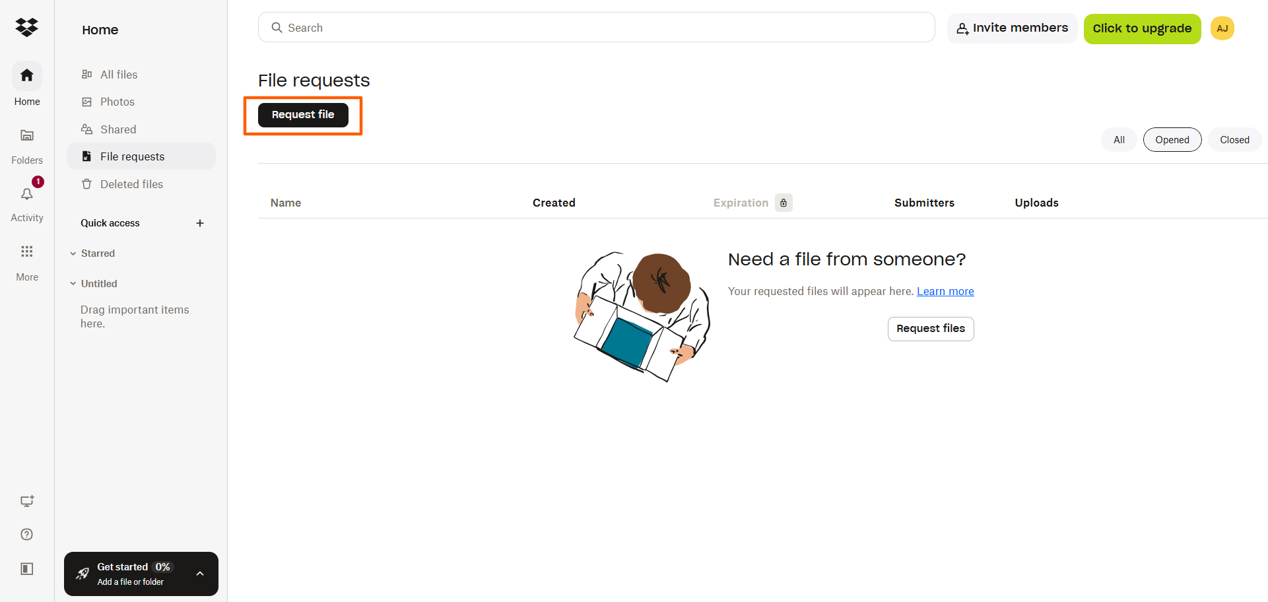Click into the Search field
Viewport: 1268px width, 602px height.
(597, 28)
